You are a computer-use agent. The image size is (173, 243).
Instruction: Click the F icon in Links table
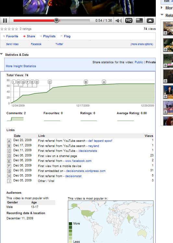point(9,166)
